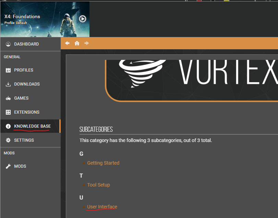Screen dimensions: 278x218
Task: Open the Tool Setup subcategory
Action: coord(98,185)
